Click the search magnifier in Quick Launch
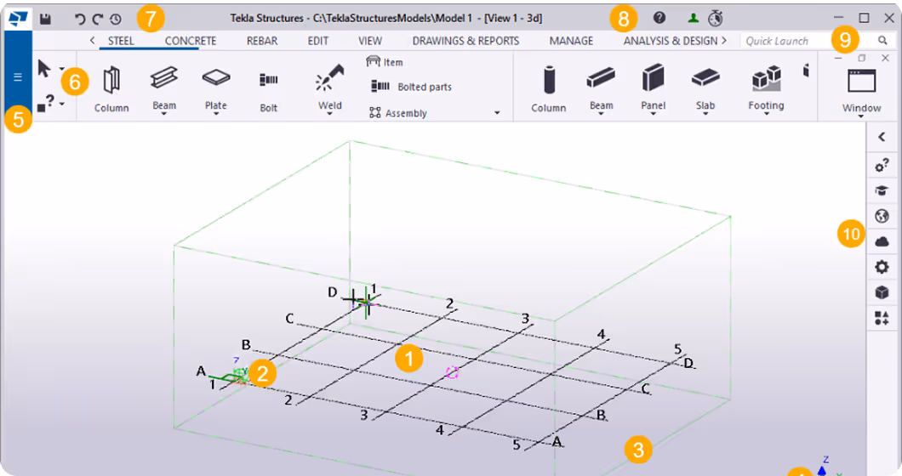Image resolution: width=902 pixels, height=476 pixels. [x=882, y=40]
